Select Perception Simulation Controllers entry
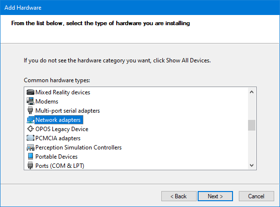280x207 pixels. point(78,148)
